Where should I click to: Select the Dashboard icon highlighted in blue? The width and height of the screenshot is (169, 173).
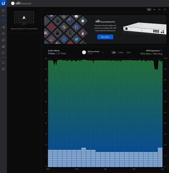pos(3,21)
